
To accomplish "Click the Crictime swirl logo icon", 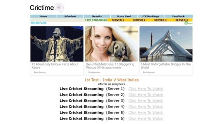I will pos(59,8).
